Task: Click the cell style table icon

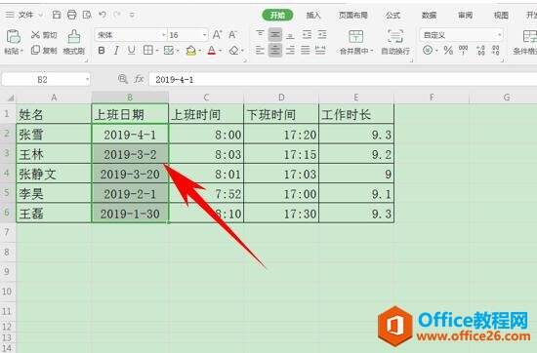Action: pyautogui.click(x=169, y=51)
